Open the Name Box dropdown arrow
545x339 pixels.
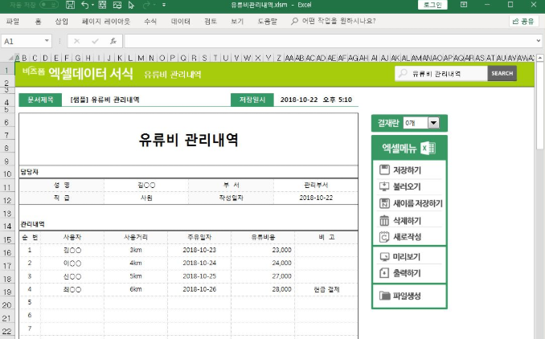pos(47,41)
